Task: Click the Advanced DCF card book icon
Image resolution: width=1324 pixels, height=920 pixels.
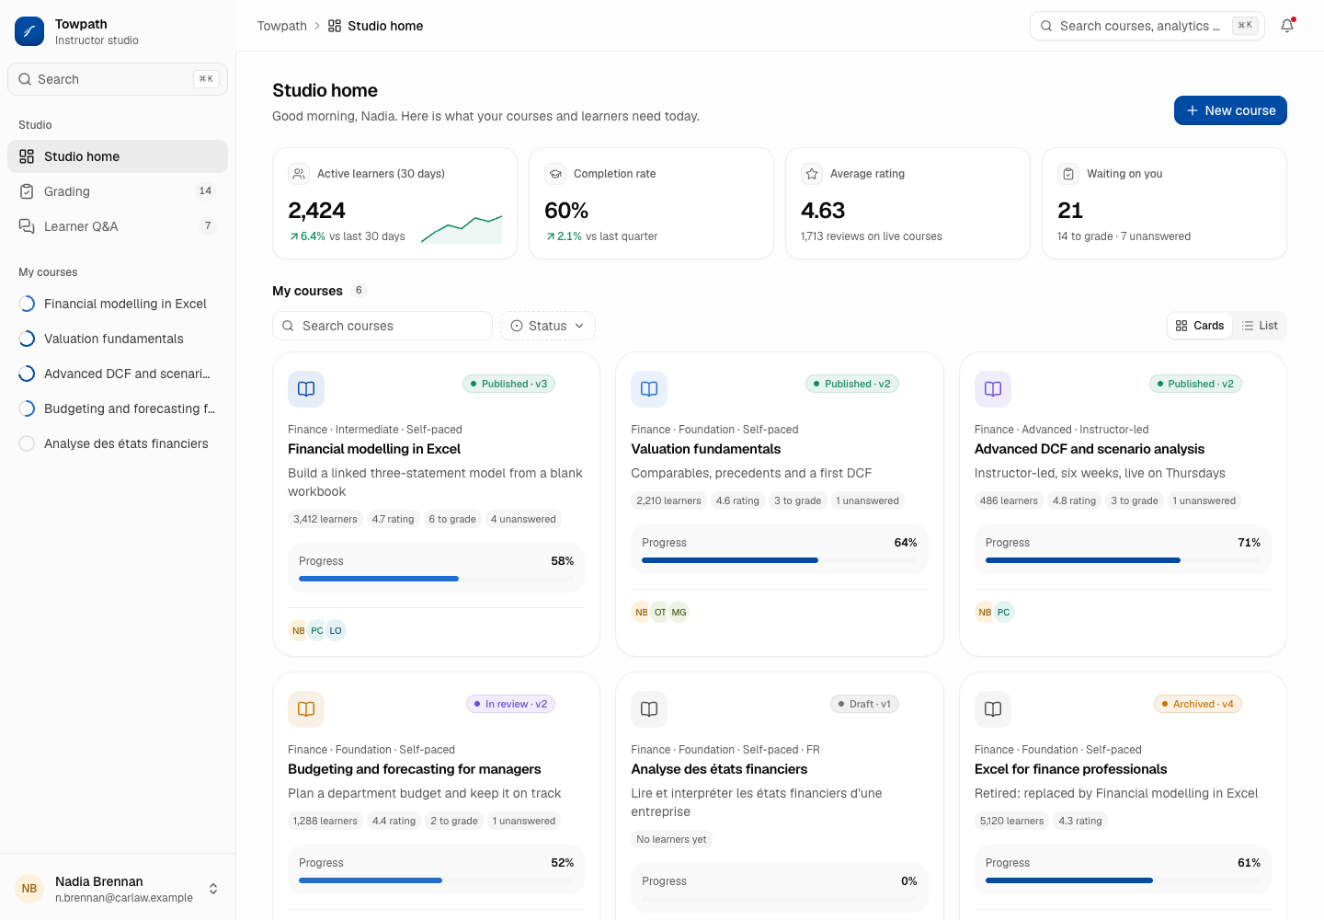Action: (993, 389)
